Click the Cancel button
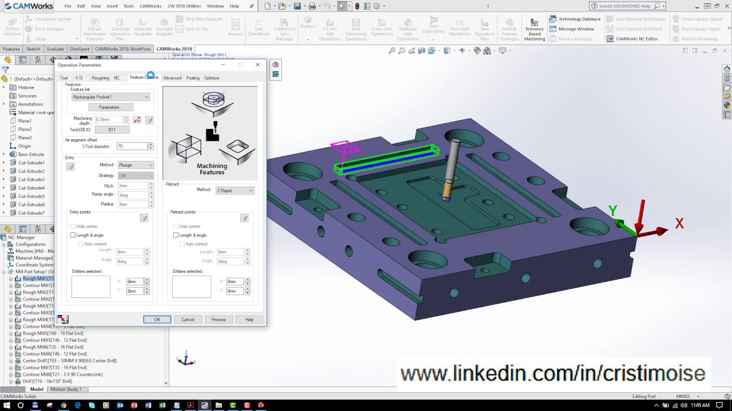The height and width of the screenshot is (411, 732). pos(188,320)
